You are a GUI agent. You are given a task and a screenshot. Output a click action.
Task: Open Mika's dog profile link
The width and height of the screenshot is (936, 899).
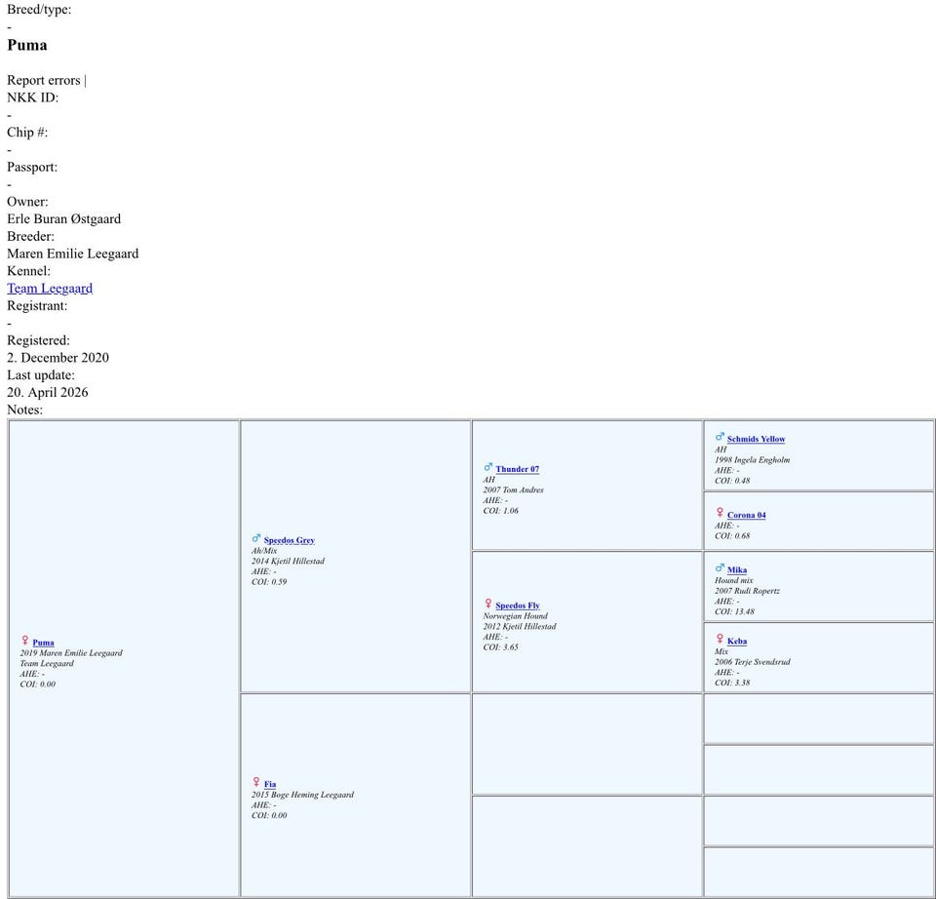coord(737,569)
